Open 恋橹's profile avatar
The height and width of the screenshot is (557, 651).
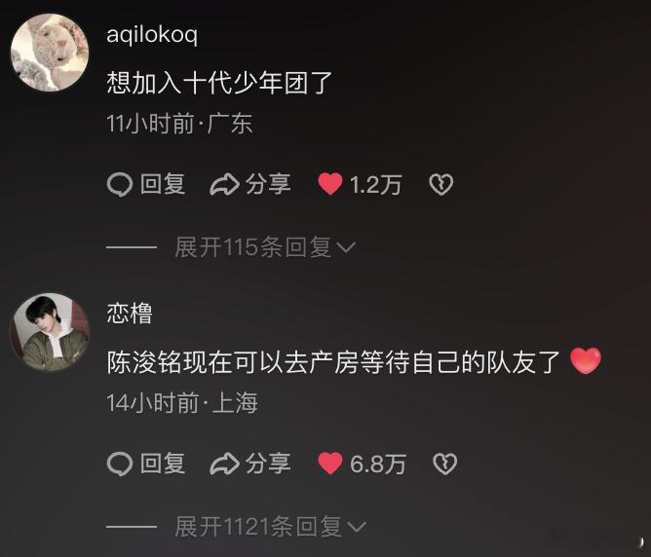click(50, 332)
